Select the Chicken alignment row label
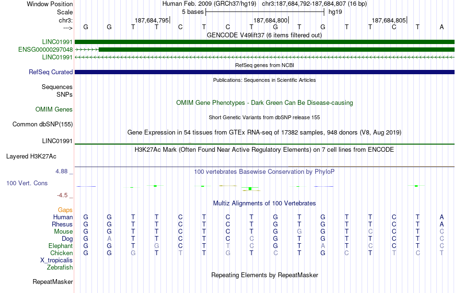 (x=61, y=253)
